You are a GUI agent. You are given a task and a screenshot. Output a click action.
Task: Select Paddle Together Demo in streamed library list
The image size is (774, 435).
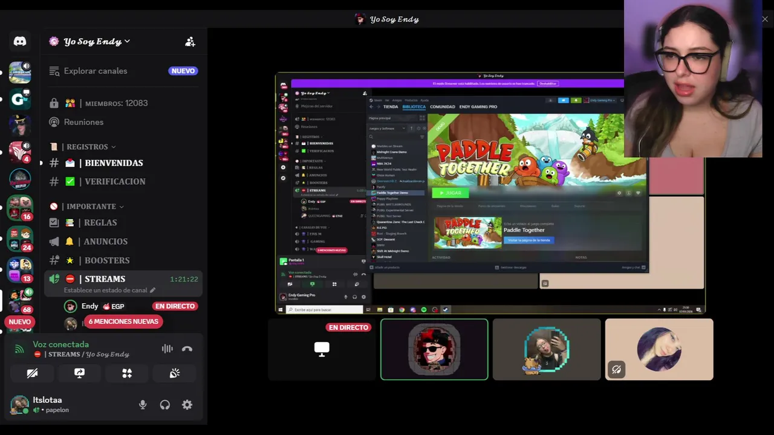tap(397, 193)
